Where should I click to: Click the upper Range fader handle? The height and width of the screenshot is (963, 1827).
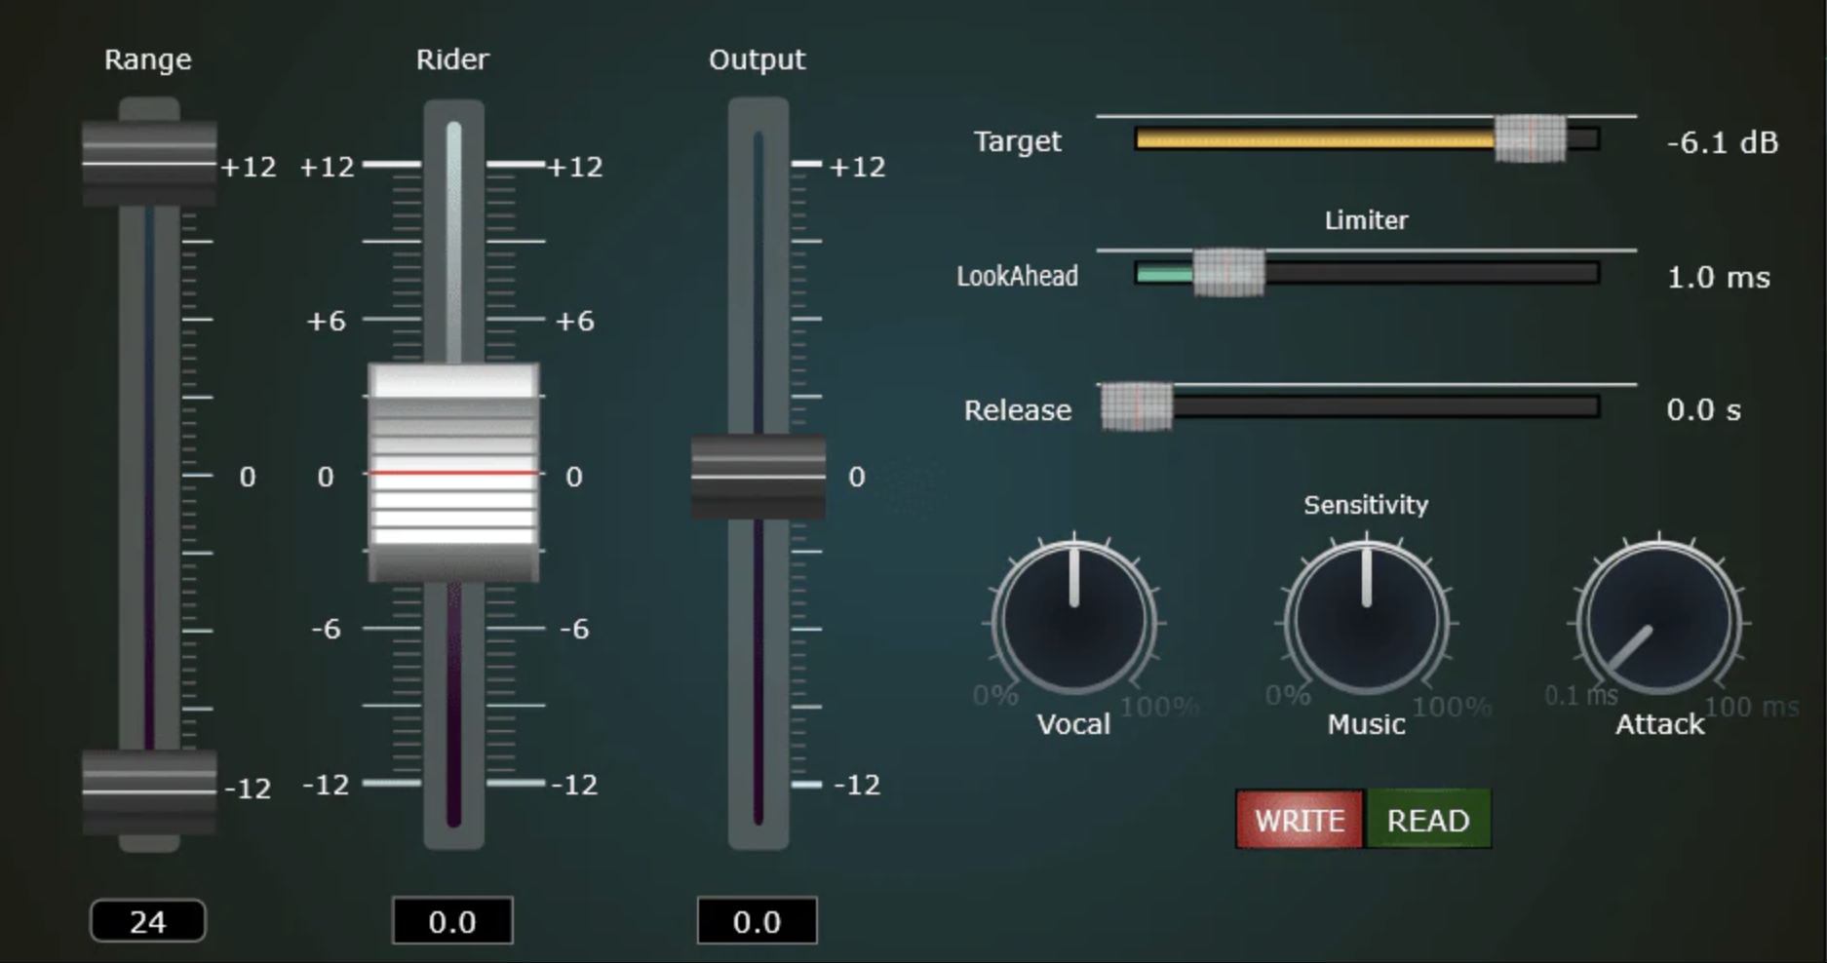pyautogui.click(x=148, y=164)
